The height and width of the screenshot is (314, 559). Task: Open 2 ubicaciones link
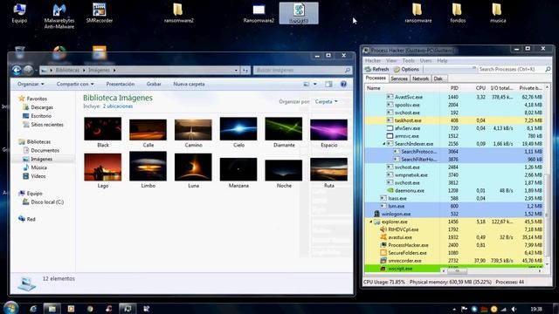[x=118, y=106]
